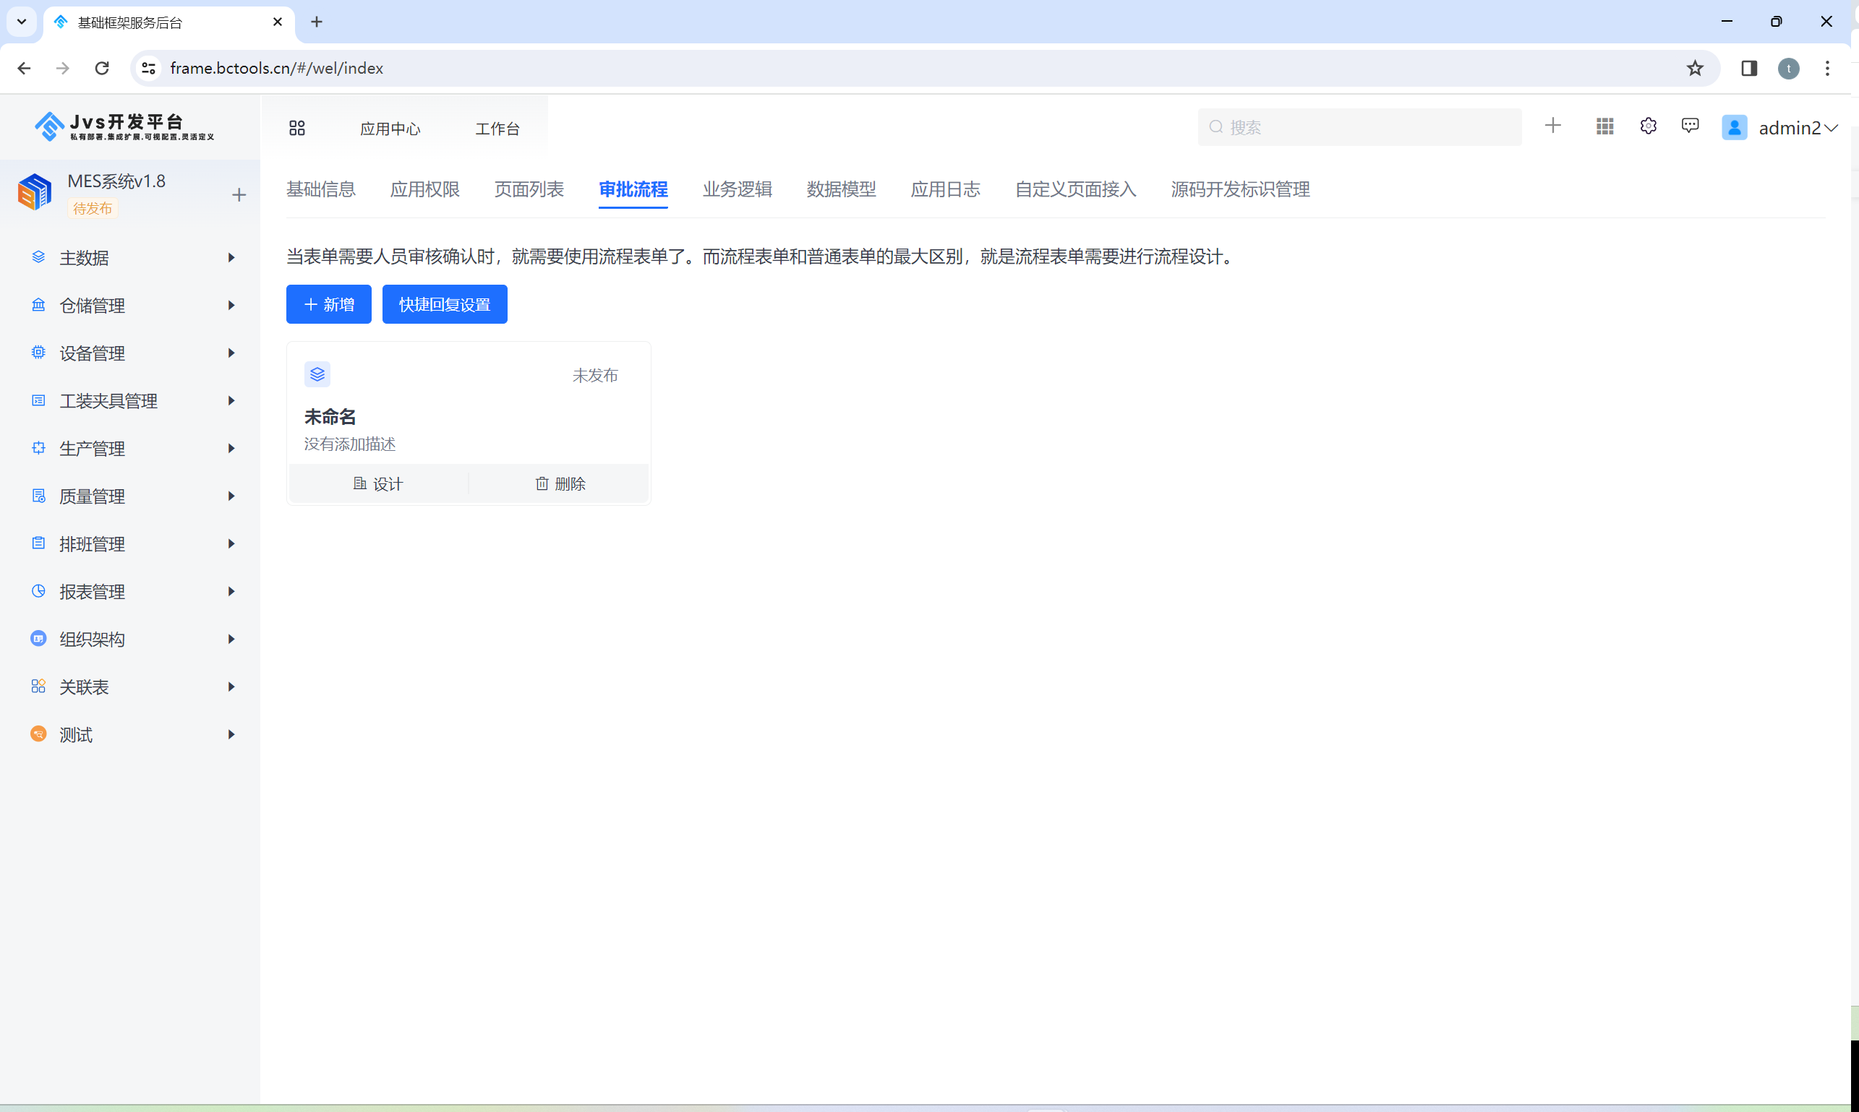The height and width of the screenshot is (1112, 1859).
Task: Click 设计 on the 未命名 card
Action: pos(379,484)
